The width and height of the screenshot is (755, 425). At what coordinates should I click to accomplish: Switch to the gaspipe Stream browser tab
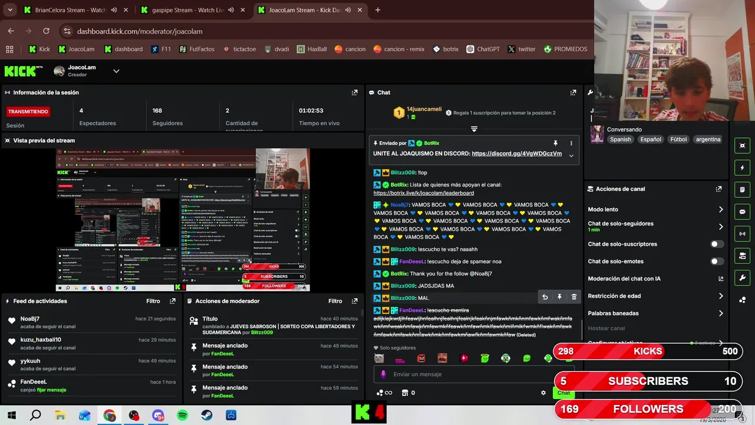point(193,10)
